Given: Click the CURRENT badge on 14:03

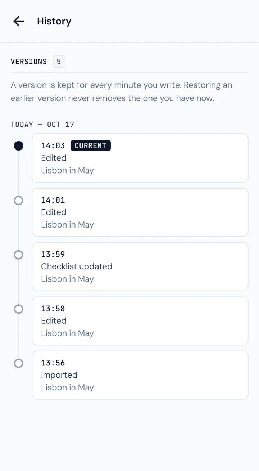Looking at the screenshot, I should 91,145.
